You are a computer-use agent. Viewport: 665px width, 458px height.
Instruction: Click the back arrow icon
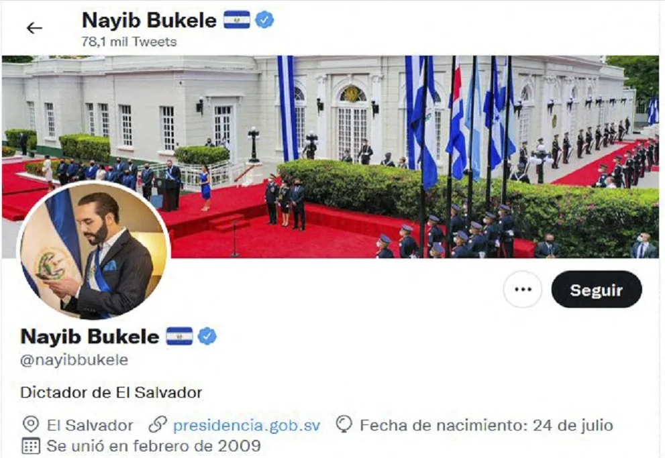coord(34,28)
